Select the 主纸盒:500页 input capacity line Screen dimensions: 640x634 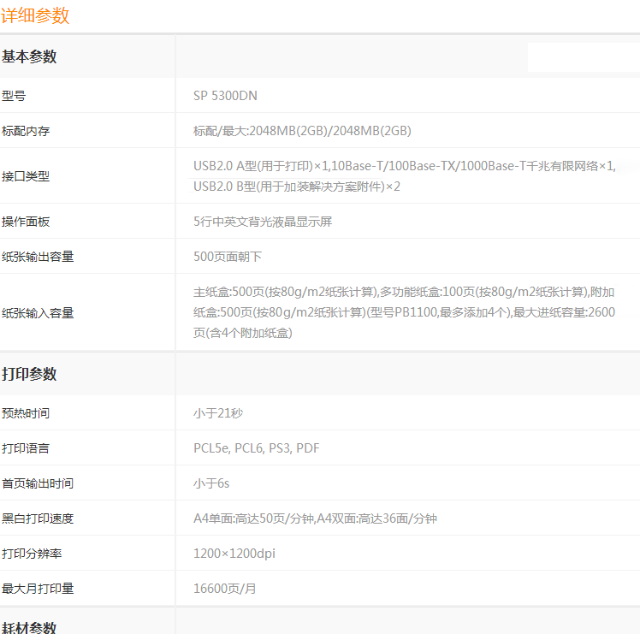pos(404,292)
